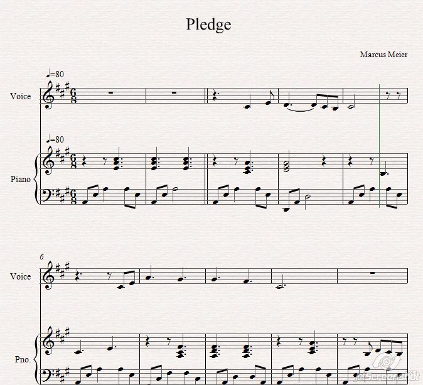423x385 pixels.
Task: Click the green playback cursor line
Action: [x=380, y=146]
